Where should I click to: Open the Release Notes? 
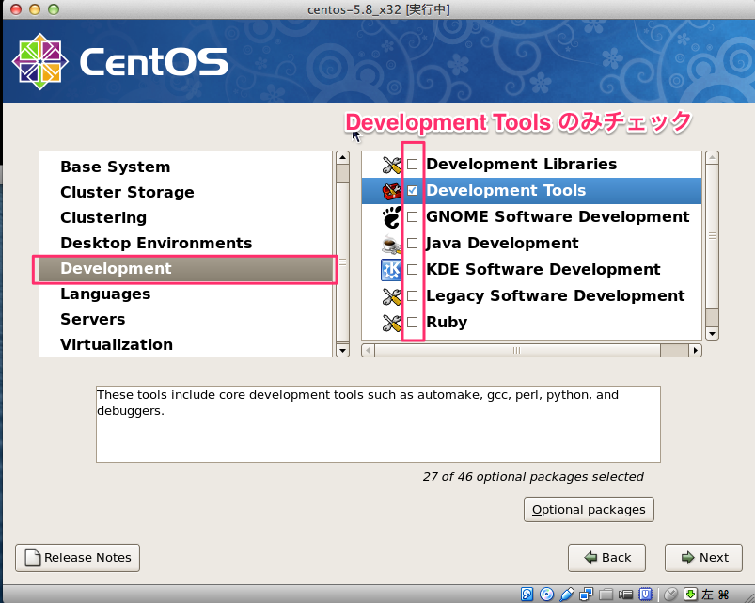click(76, 557)
